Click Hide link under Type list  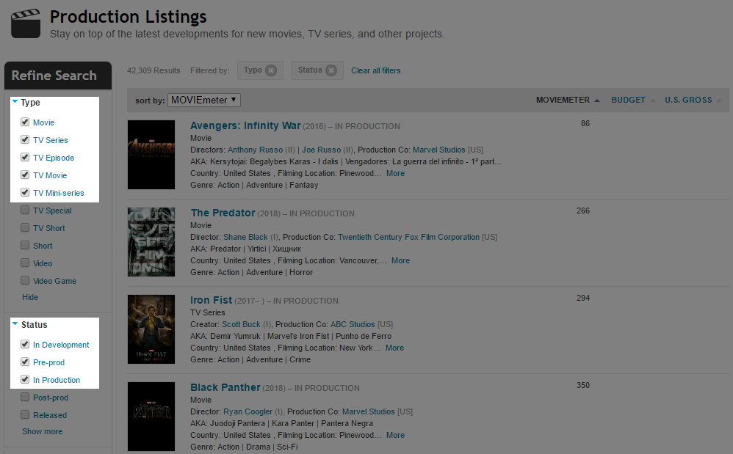pyautogui.click(x=30, y=297)
